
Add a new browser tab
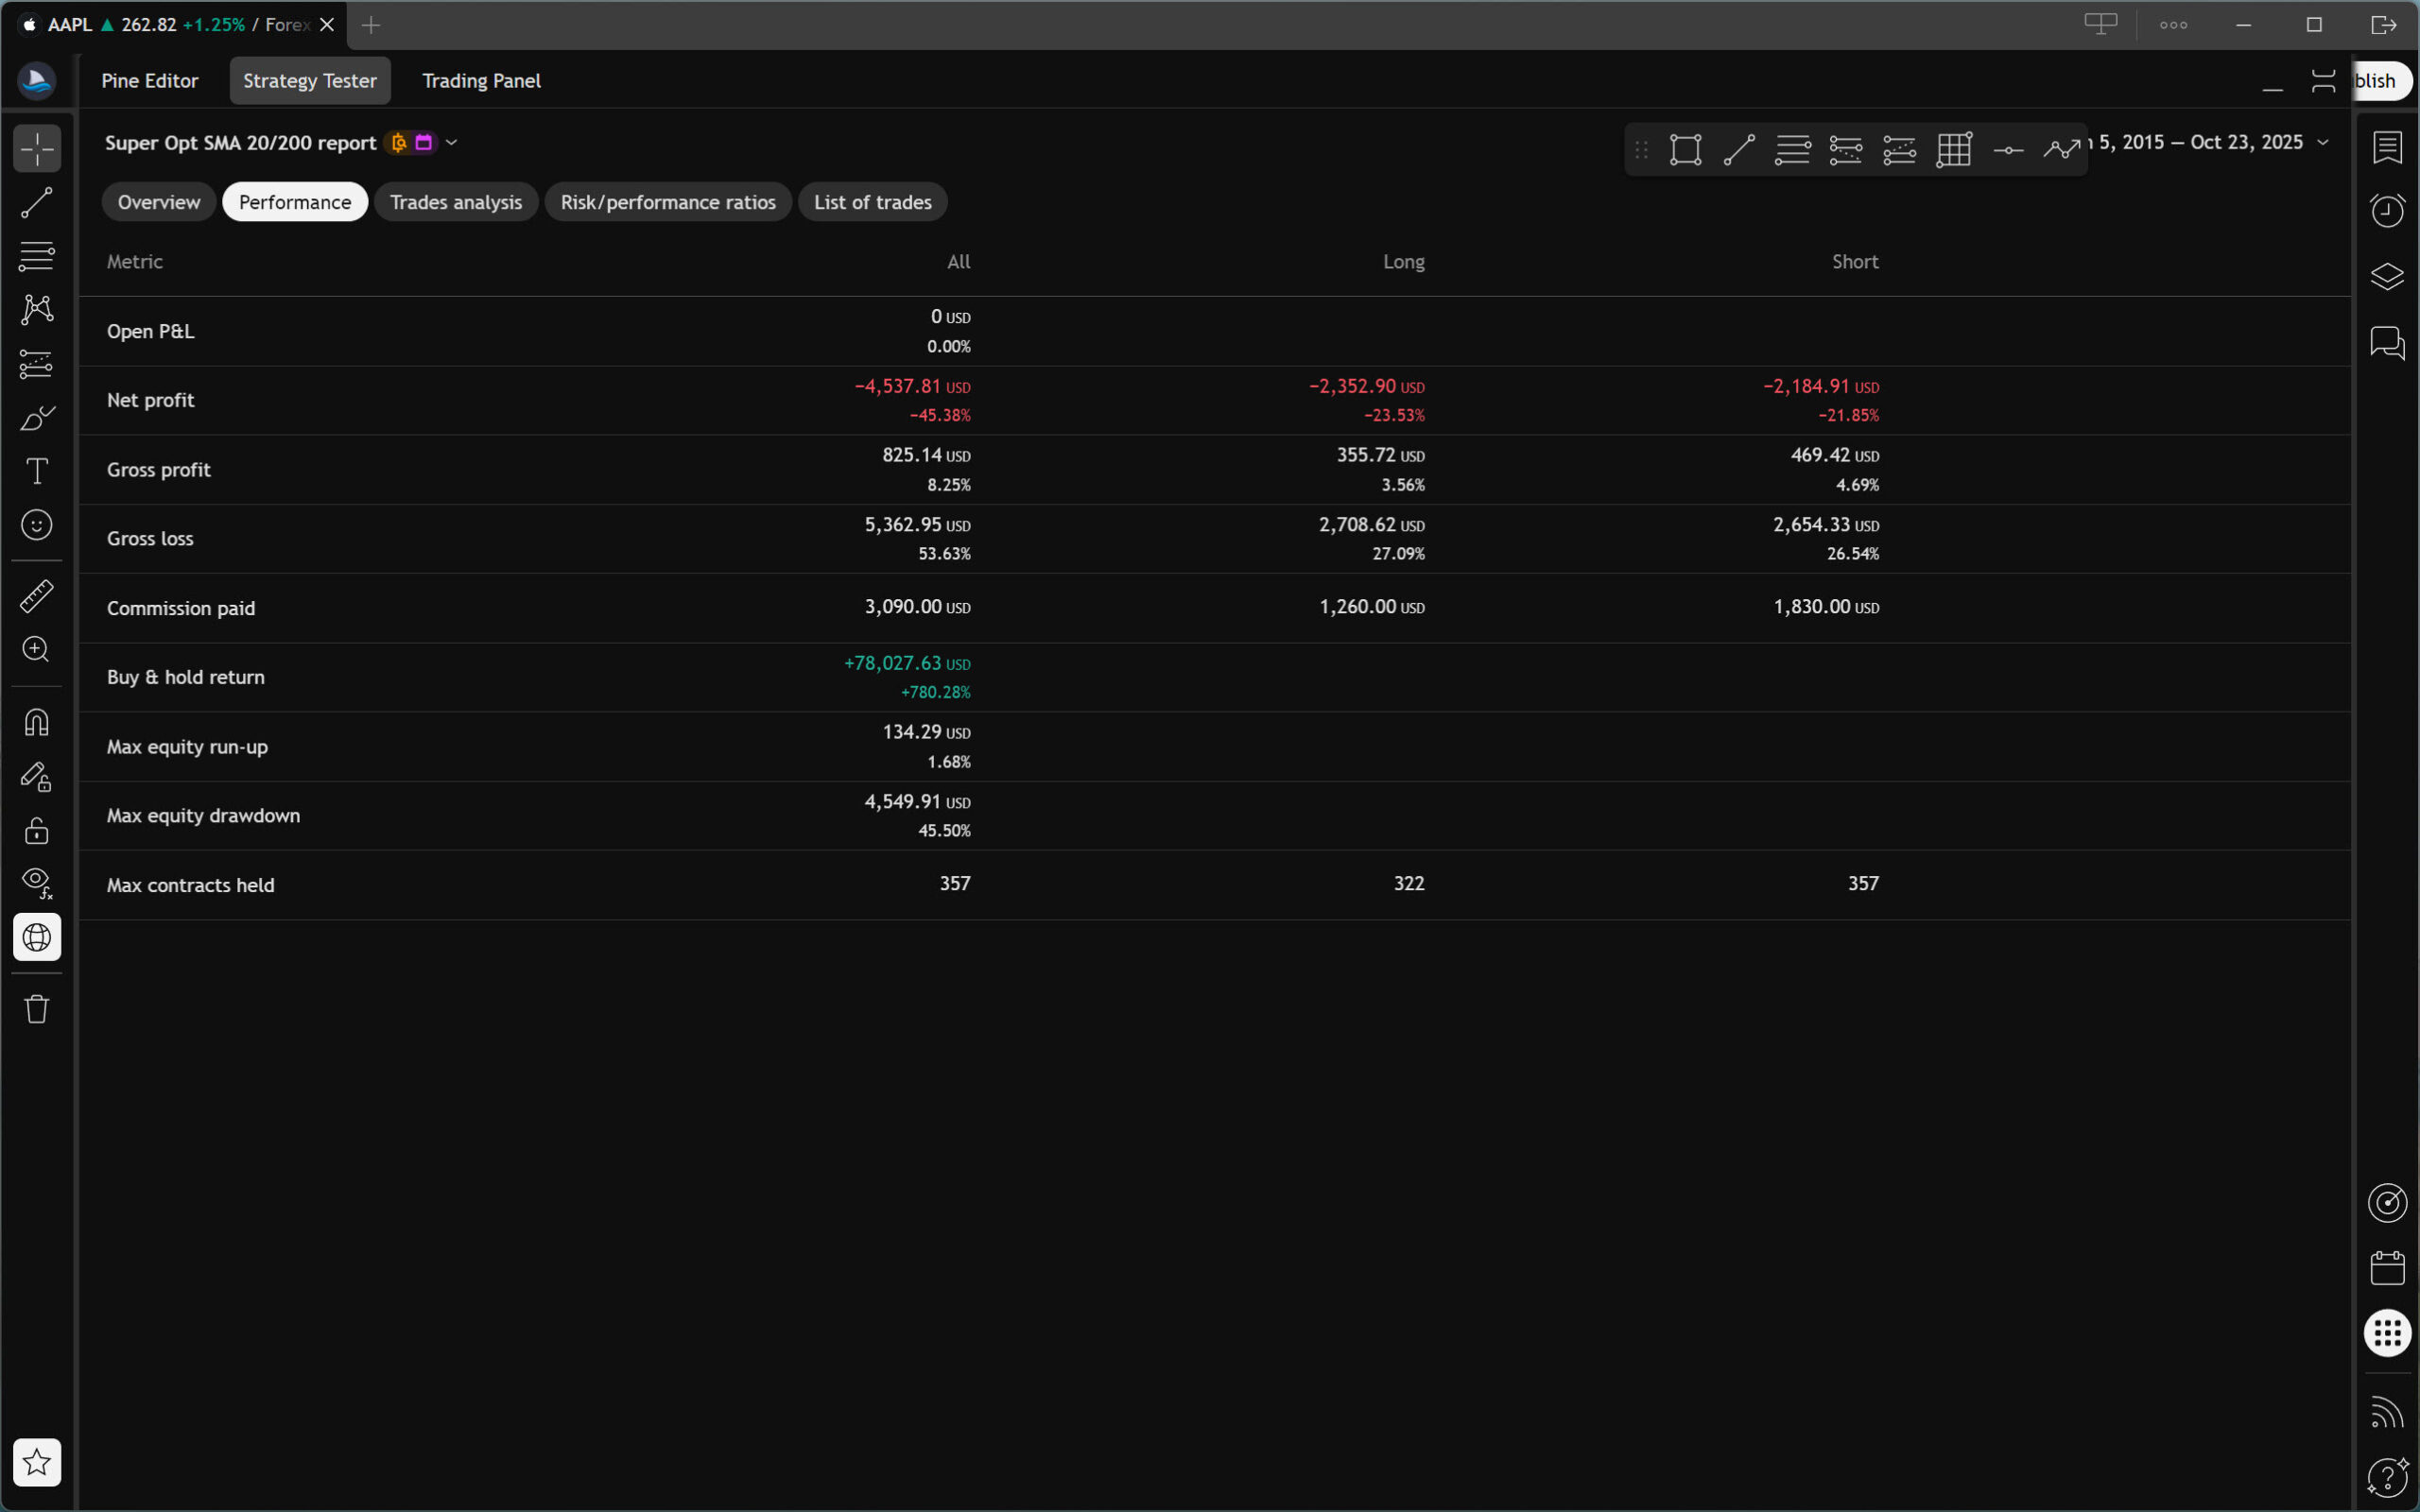click(x=371, y=25)
